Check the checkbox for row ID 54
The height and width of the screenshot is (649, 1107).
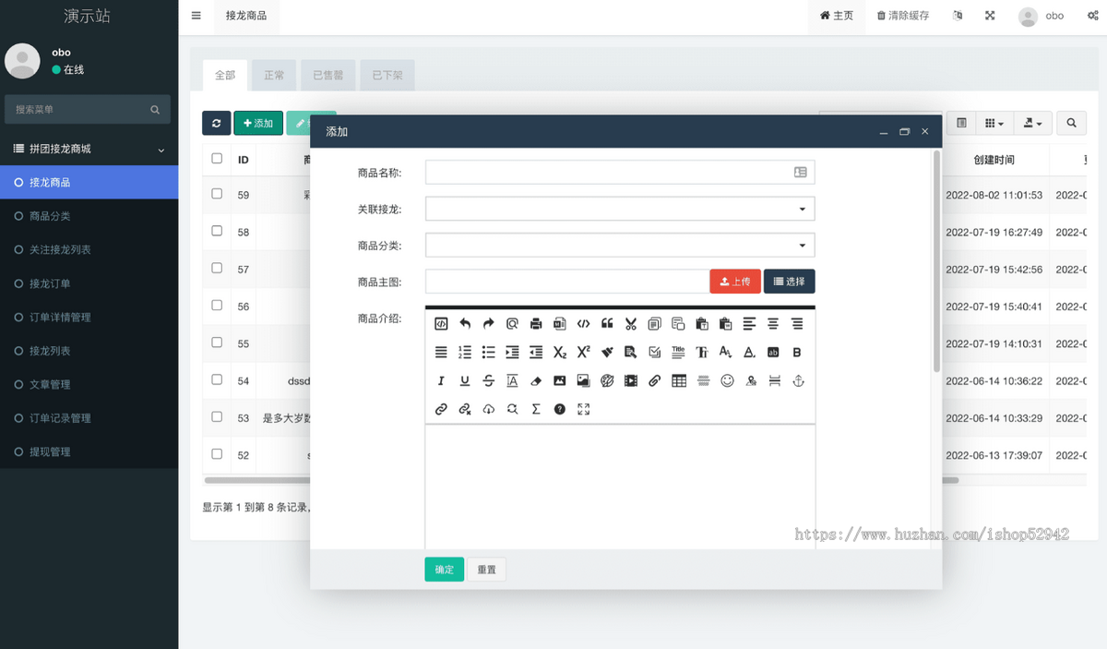(x=217, y=379)
